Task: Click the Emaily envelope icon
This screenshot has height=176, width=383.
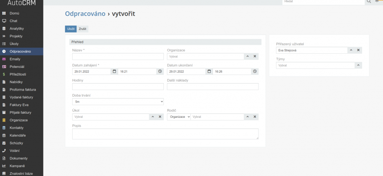Action: [4, 59]
